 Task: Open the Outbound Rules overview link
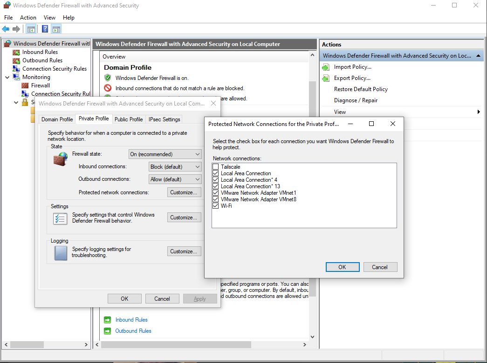point(133,331)
